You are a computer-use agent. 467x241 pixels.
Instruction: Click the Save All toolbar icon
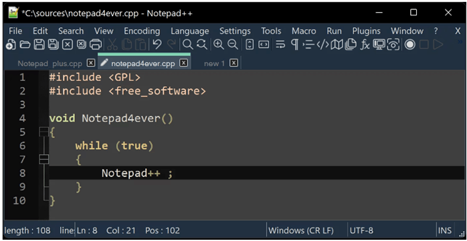(x=54, y=45)
